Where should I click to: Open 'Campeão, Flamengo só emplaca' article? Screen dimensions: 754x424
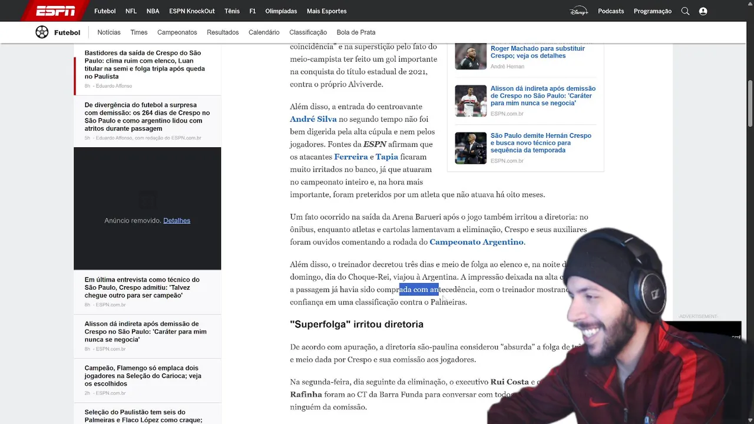[143, 376]
